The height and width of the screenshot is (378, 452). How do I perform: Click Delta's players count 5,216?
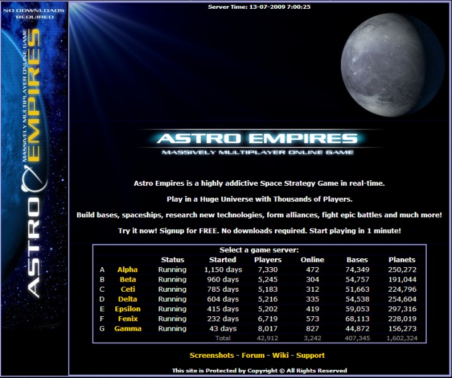[x=268, y=299]
